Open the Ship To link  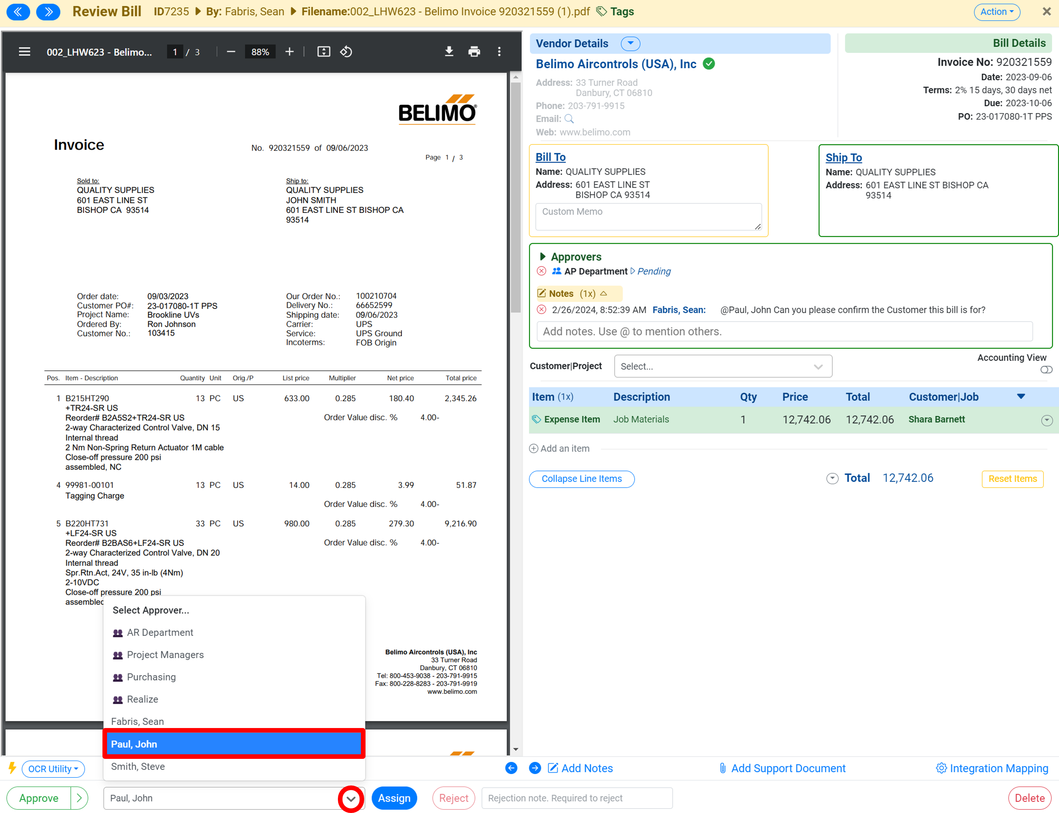(844, 157)
